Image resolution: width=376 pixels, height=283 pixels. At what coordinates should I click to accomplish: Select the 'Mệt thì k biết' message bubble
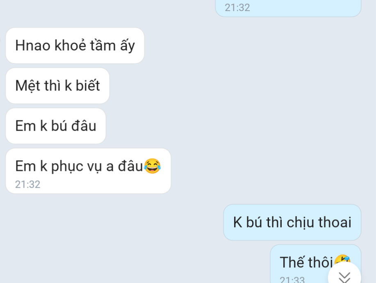[x=57, y=85]
